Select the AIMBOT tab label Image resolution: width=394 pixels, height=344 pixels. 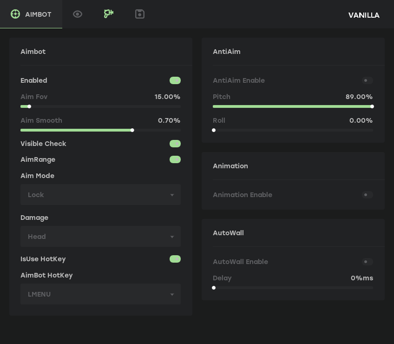[38, 15]
